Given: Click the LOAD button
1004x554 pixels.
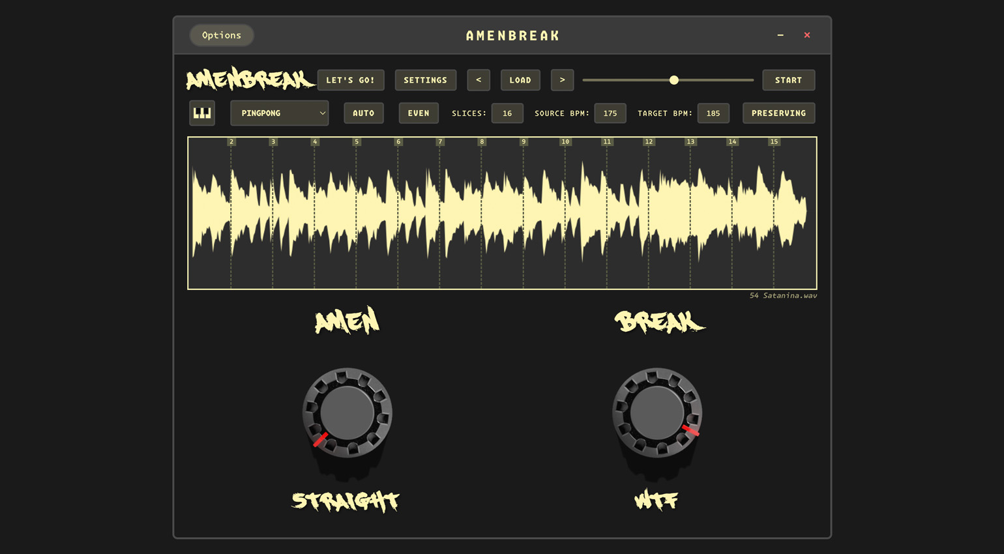Looking at the screenshot, I should 520,80.
